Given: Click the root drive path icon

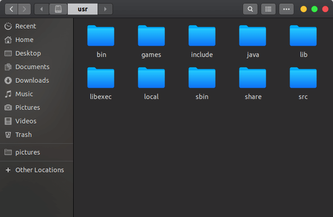Looking at the screenshot, I should tap(58, 9).
